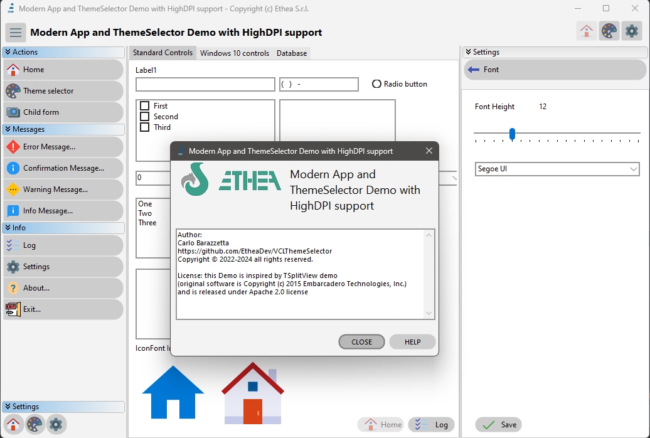The image size is (650, 438).
Task: Adjust the Font Height slider
Action: click(x=512, y=134)
